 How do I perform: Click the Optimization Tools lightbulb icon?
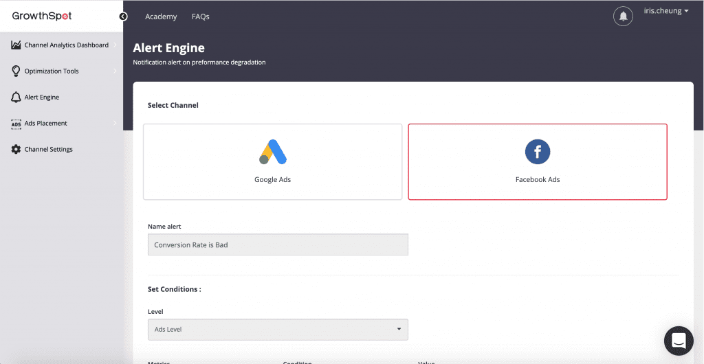coord(16,71)
